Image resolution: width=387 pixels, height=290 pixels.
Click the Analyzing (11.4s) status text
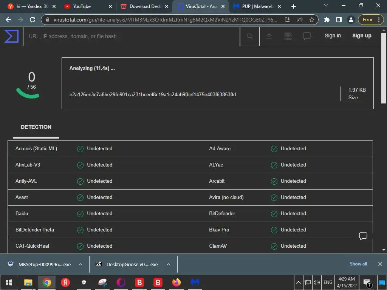point(92,68)
